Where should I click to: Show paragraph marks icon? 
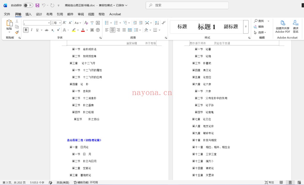(164, 23)
